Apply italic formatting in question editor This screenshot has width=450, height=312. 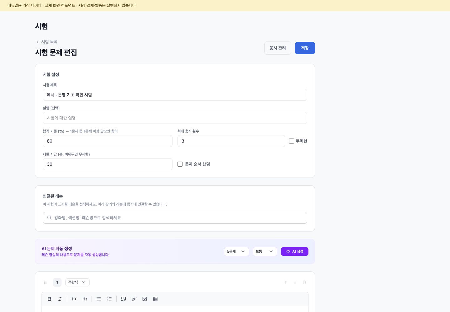(60, 299)
